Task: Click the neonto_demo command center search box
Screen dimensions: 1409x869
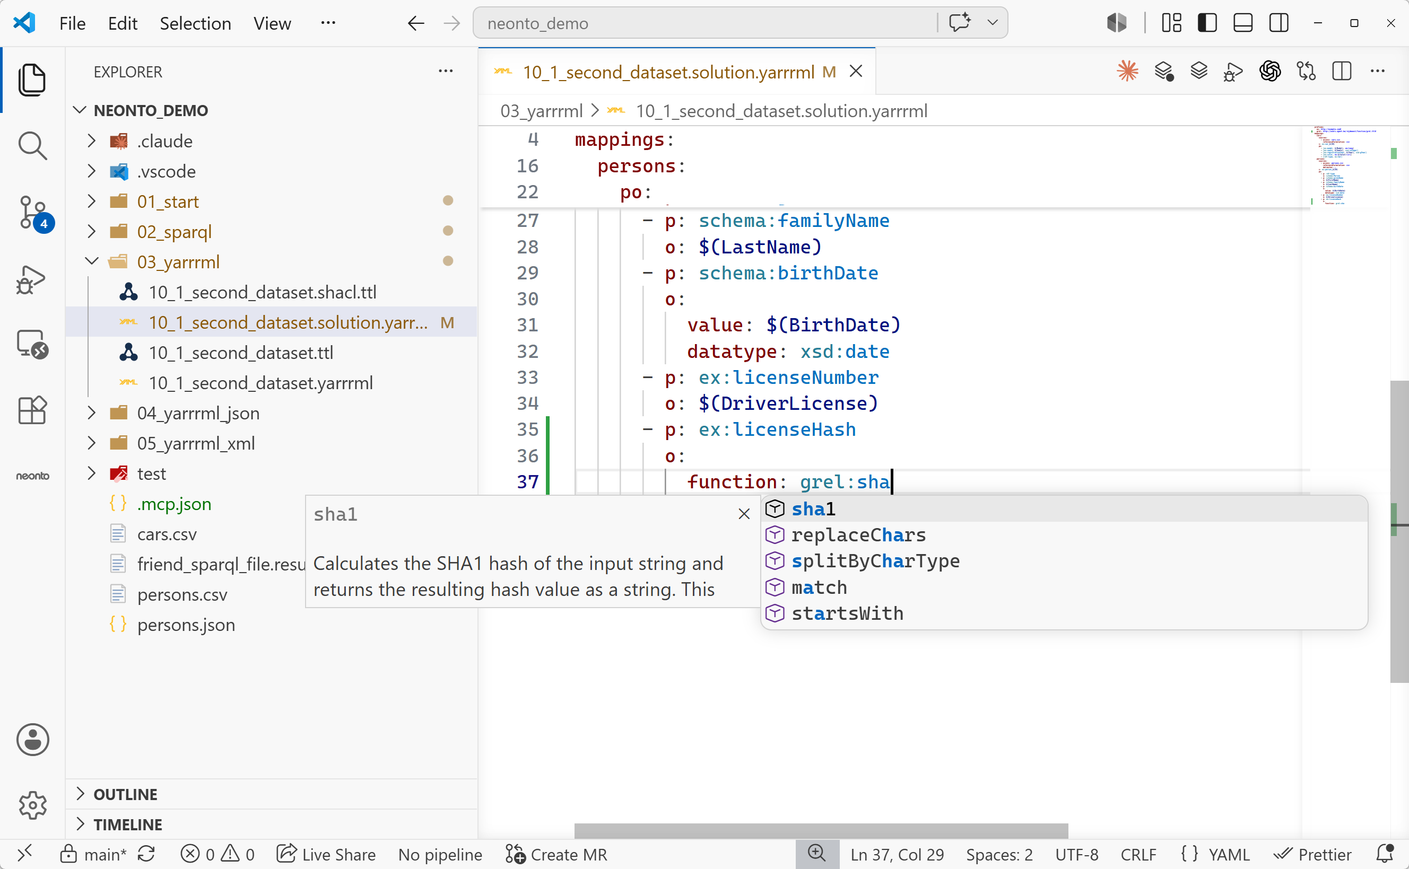Action: point(705,23)
